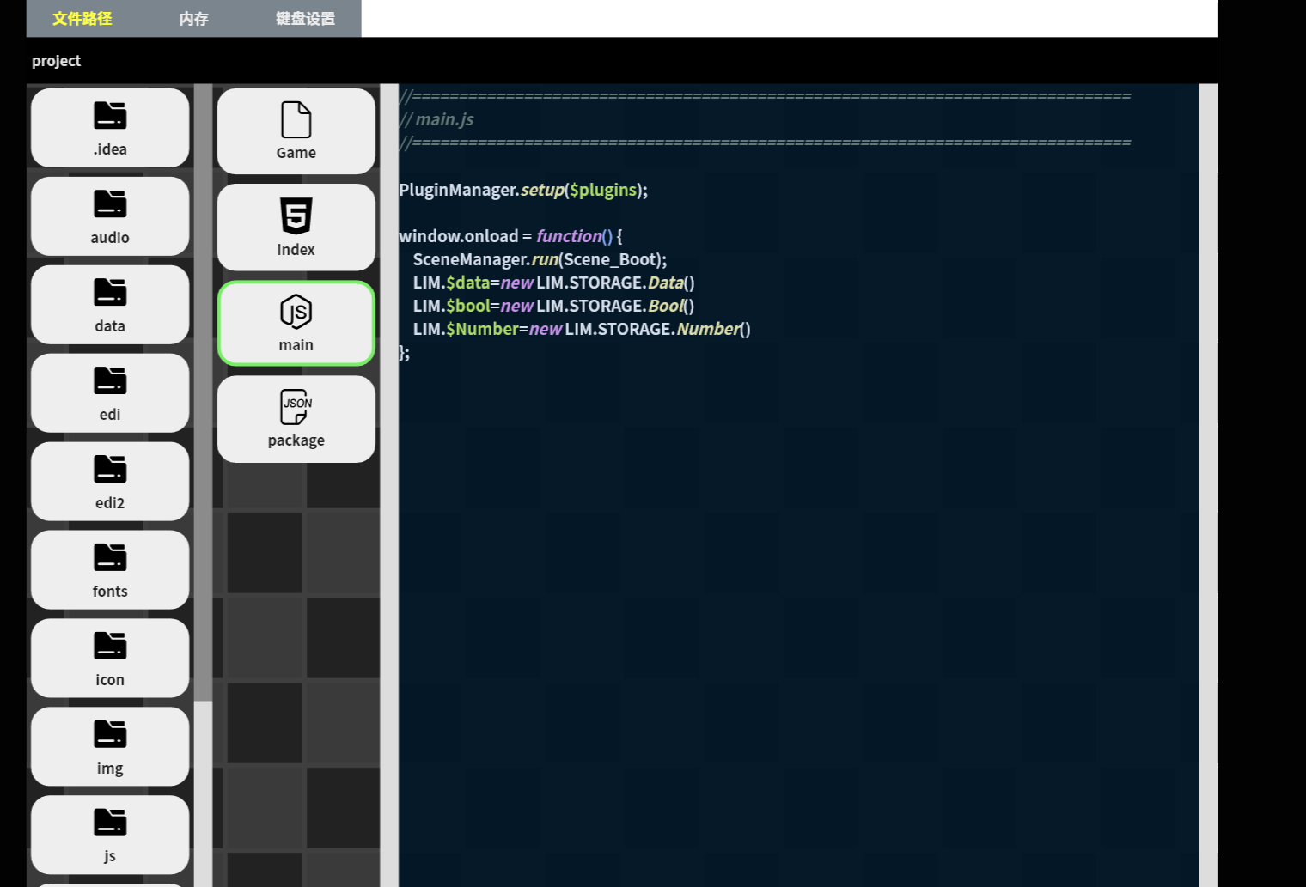Click the 'js' folder name label
Screen dimensions: 1306x887
coord(110,856)
